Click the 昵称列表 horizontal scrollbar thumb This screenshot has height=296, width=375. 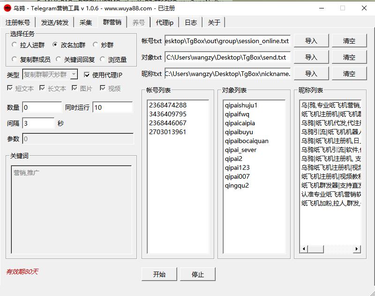(x=315, y=249)
